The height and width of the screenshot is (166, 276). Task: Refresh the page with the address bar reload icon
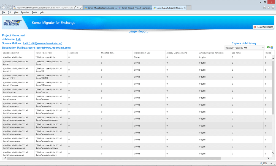[81, 7]
